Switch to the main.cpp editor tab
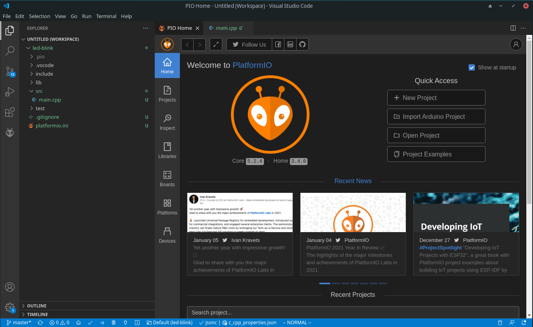This screenshot has width=533, height=327. click(228, 28)
